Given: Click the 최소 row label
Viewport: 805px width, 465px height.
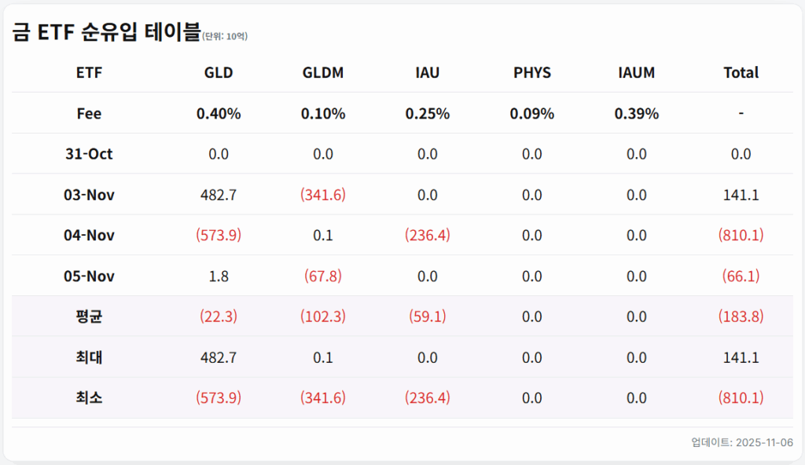Looking at the screenshot, I should 90,398.
